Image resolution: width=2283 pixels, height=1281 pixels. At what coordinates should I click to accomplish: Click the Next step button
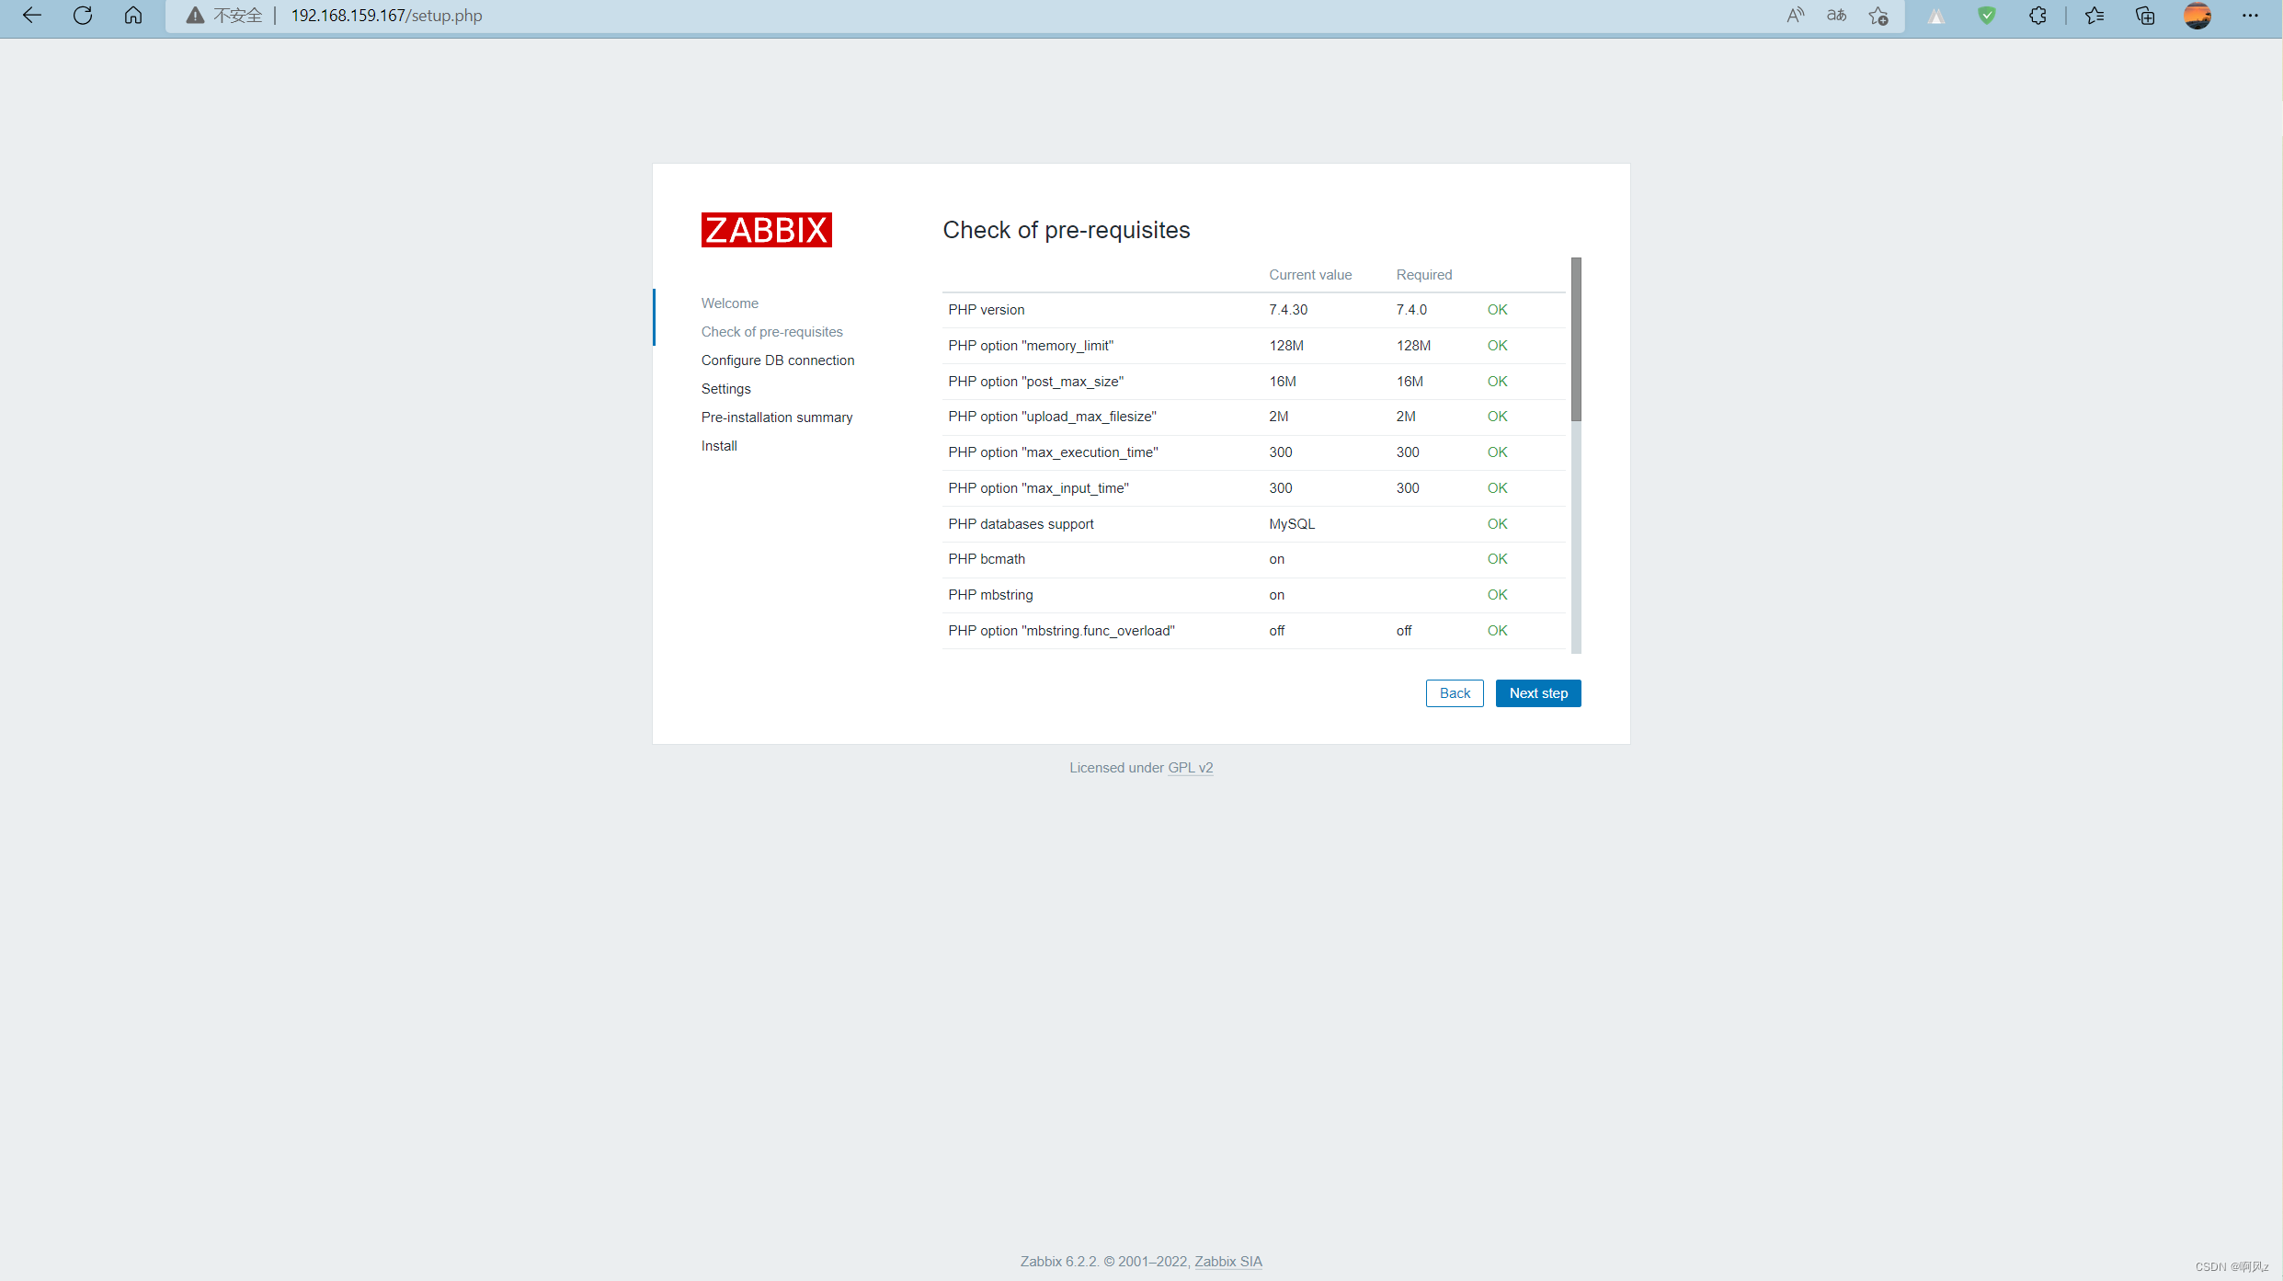pyautogui.click(x=1538, y=693)
